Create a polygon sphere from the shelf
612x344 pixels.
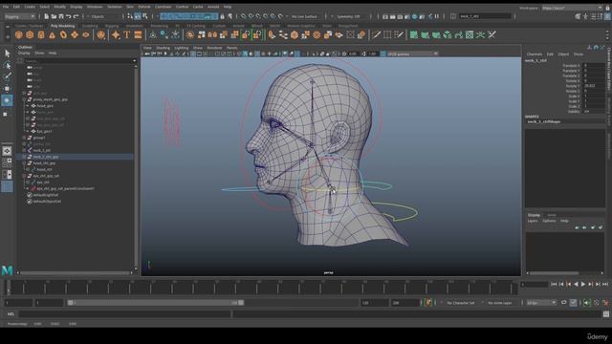point(18,35)
